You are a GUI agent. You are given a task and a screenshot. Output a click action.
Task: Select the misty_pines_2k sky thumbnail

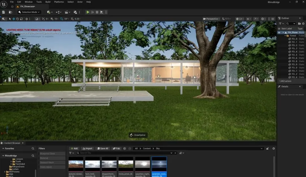click(x=126, y=167)
